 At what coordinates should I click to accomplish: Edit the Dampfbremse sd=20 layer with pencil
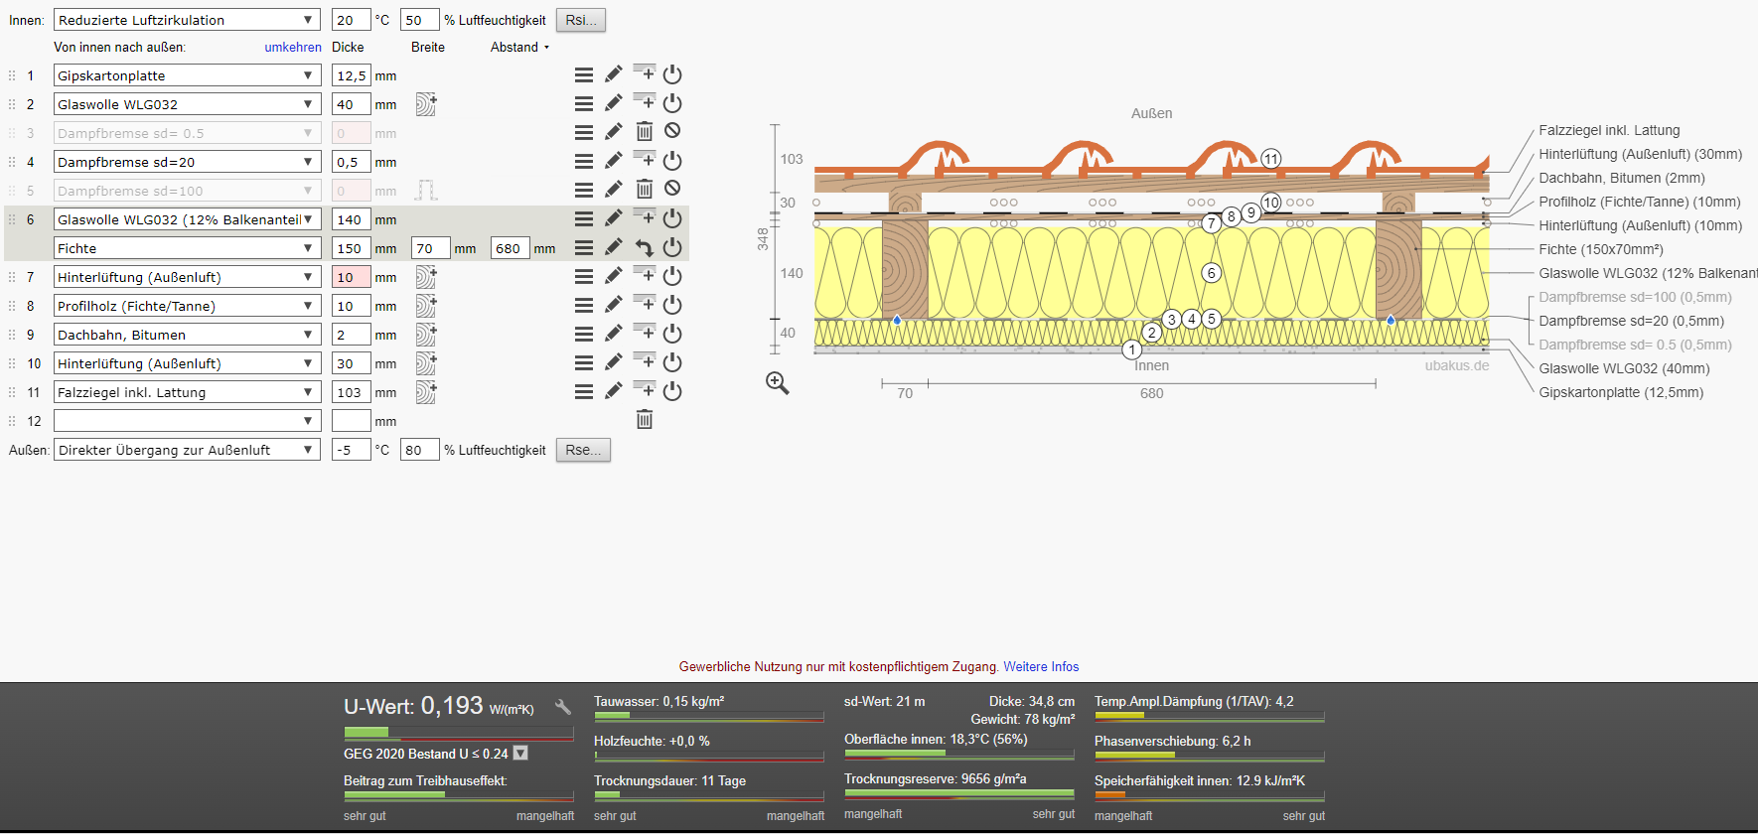(x=614, y=161)
